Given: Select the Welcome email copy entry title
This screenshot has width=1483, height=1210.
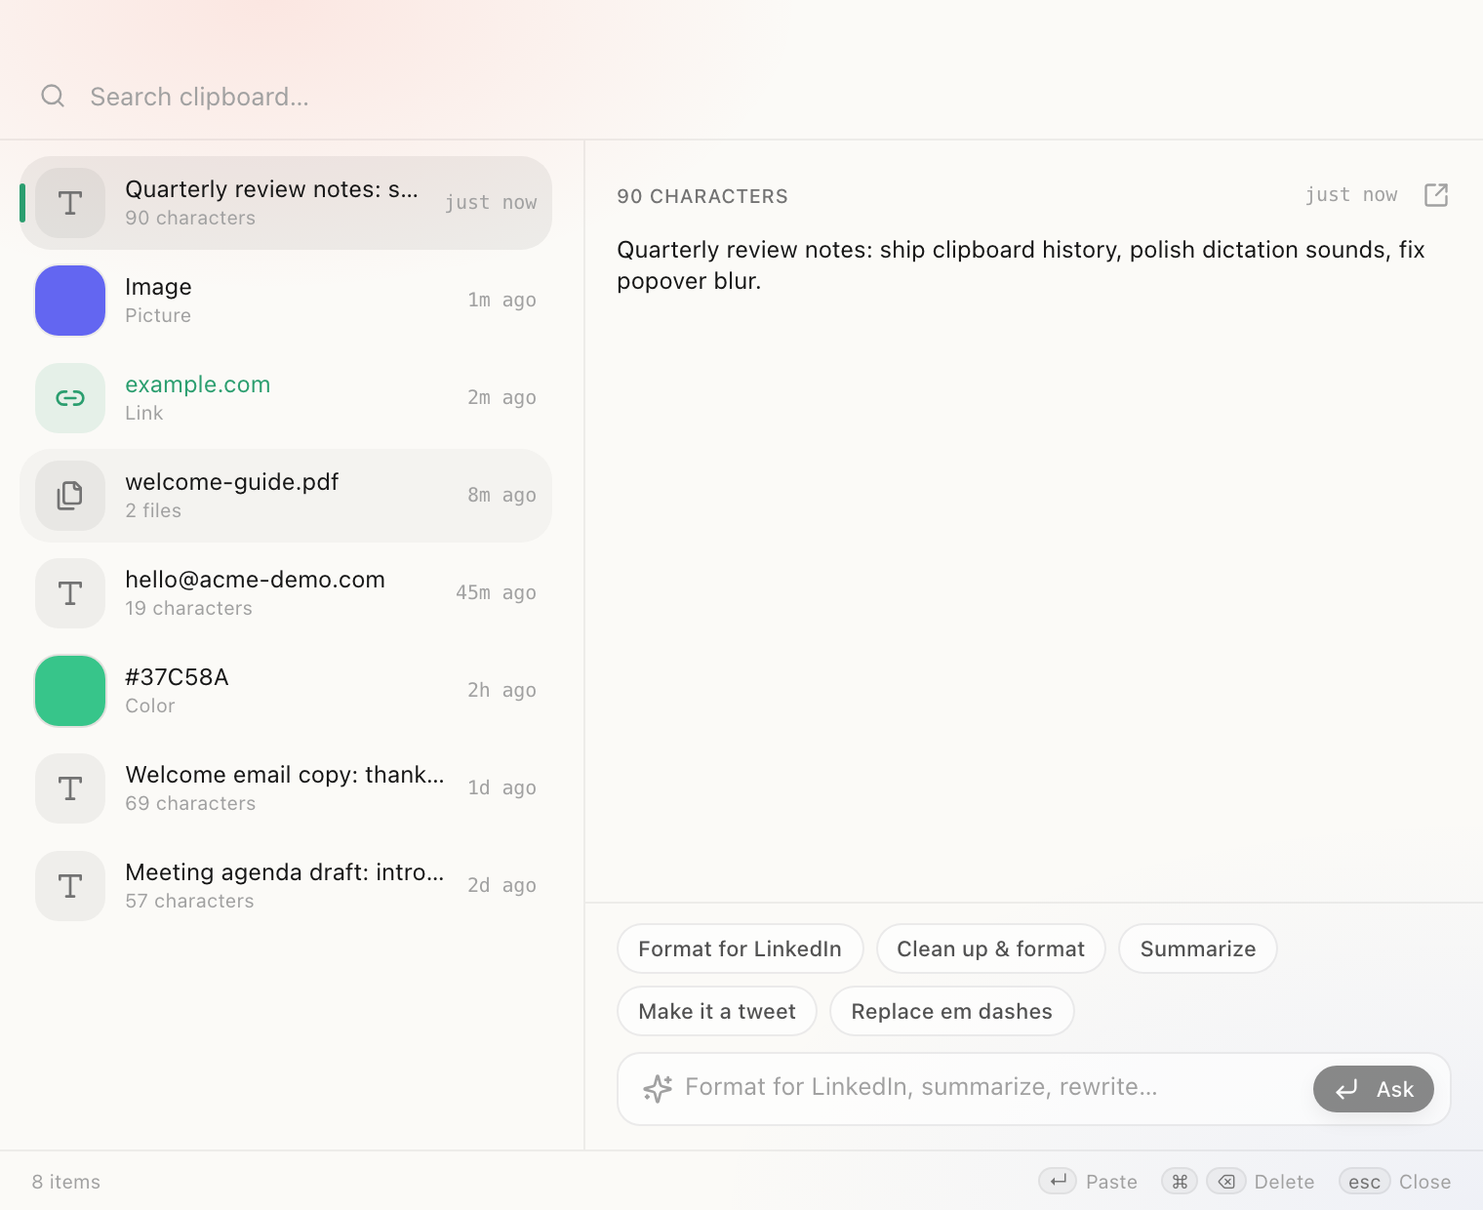Looking at the screenshot, I should 285,775.
